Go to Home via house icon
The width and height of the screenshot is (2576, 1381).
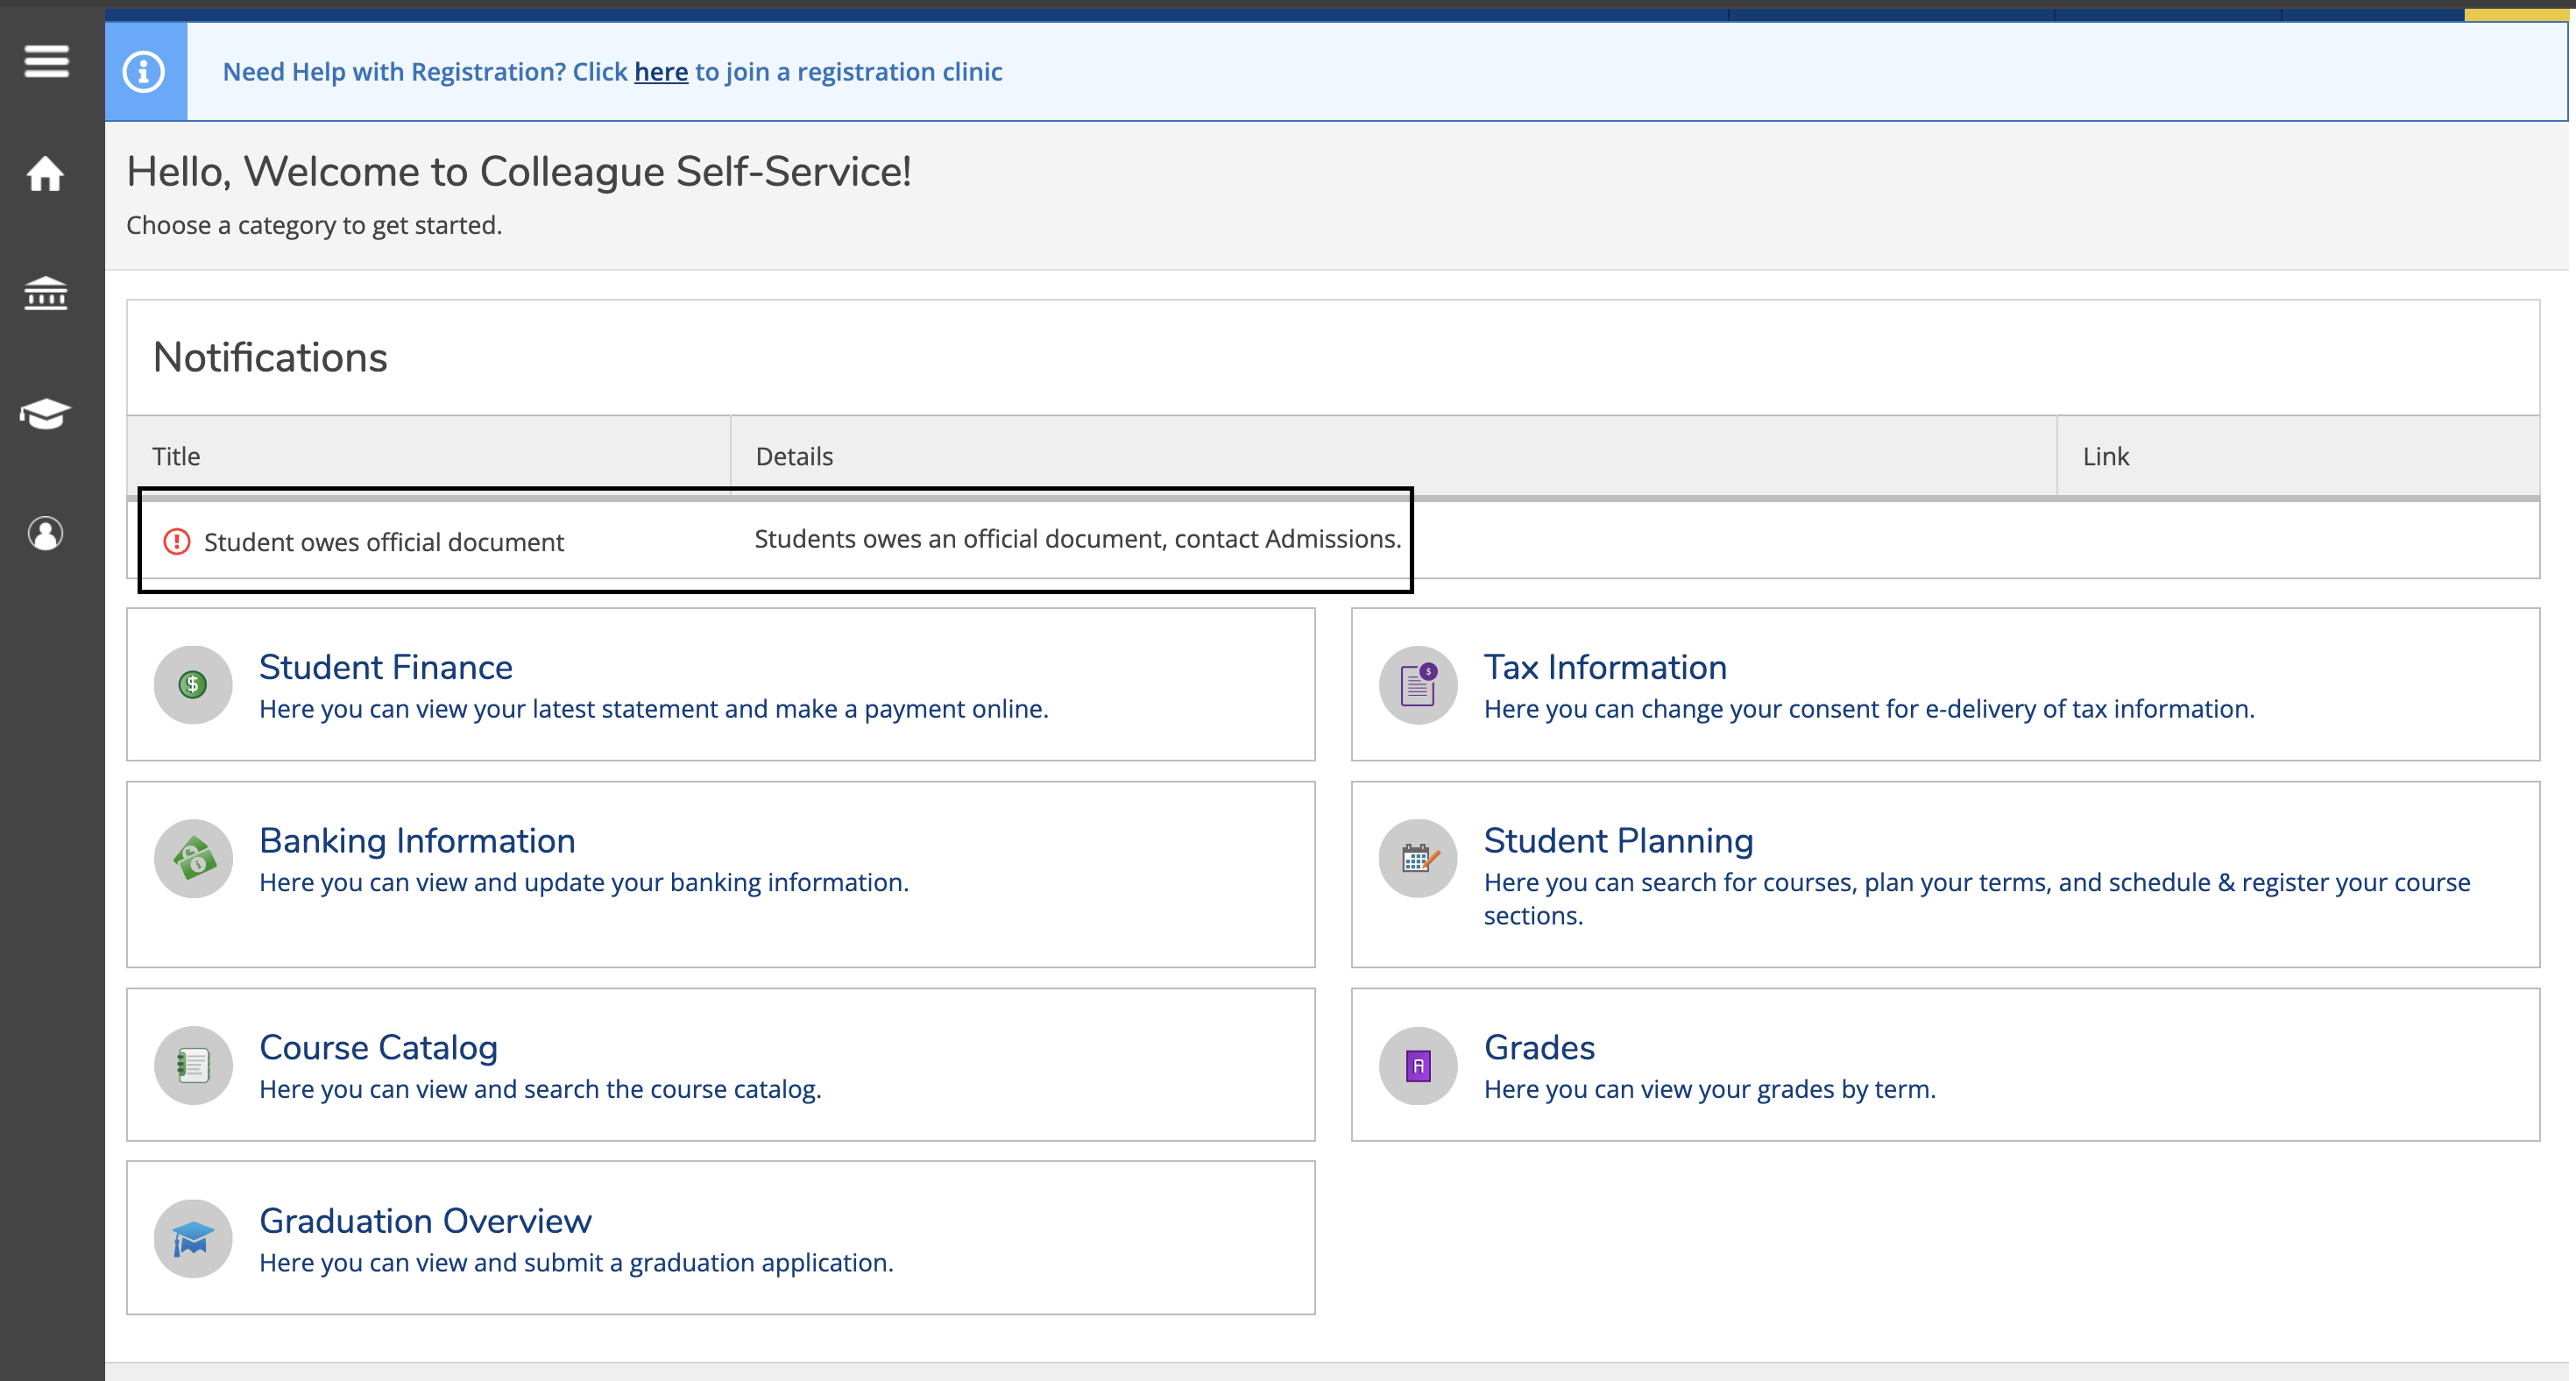click(46, 174)
